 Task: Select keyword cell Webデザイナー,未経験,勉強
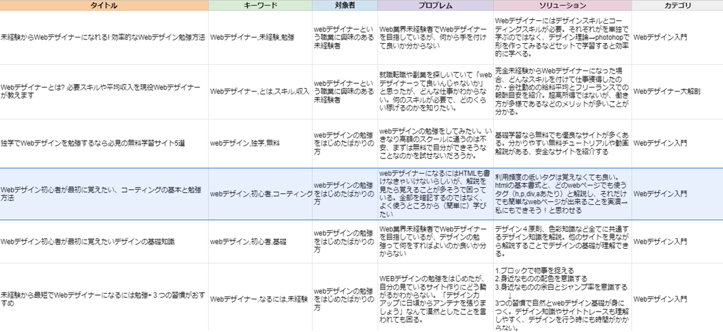tap(261, 38)
